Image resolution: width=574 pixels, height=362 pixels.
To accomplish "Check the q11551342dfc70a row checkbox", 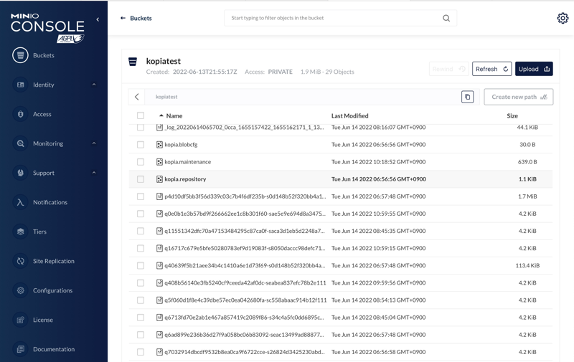I will (x=141, y=231).
